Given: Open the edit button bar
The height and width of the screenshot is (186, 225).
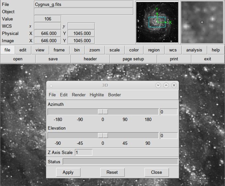Looking at the screenshot, I should tap(23, 50).
